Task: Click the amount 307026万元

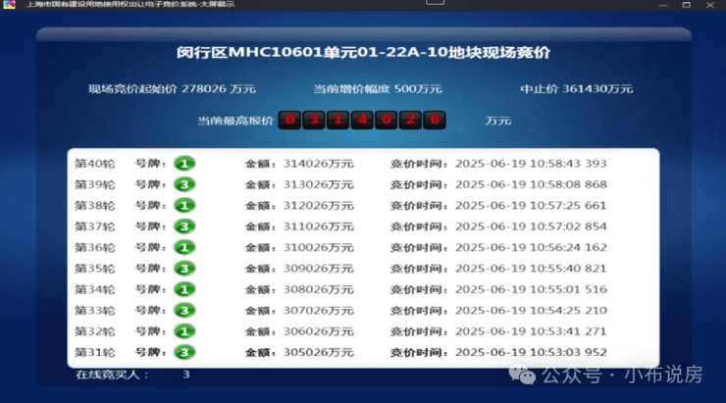Action: tap(319, 311)
